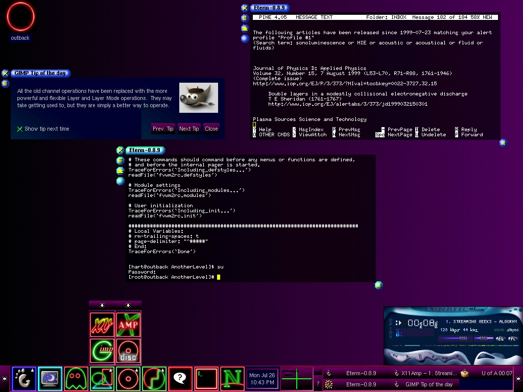Click the IOP table-of-contents URL in Pine
523x392 pixels.
pos(345,84)
